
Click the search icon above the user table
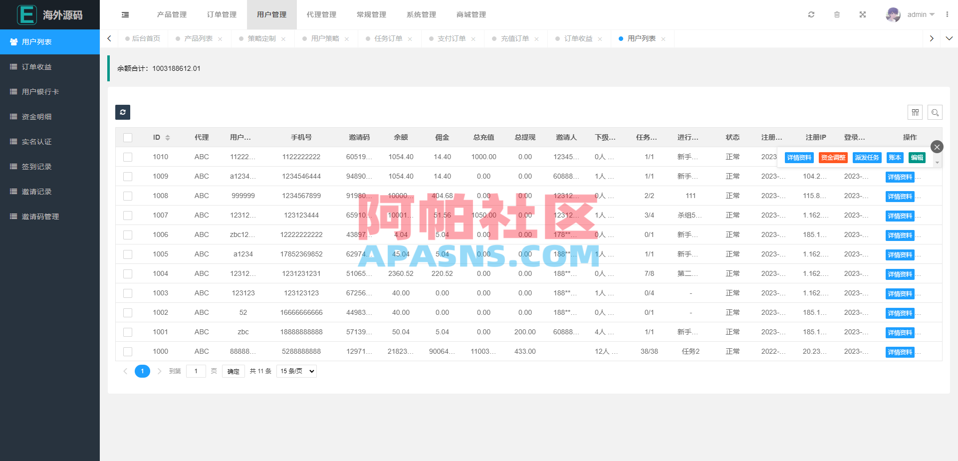935,112
